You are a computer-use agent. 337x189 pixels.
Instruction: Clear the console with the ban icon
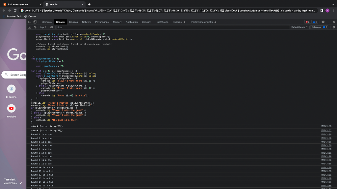tap(35, 27)
